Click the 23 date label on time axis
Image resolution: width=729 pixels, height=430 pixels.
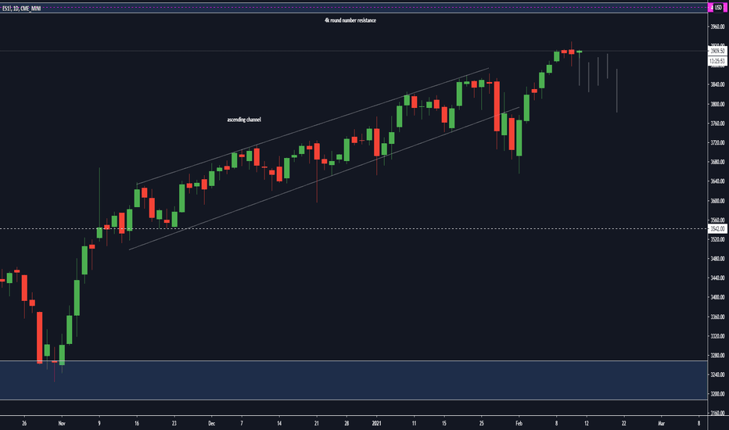[x=174, y=424]
